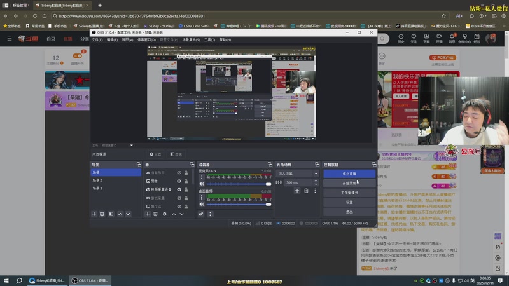The width and height of the screenshot is (509, 286).
Task: Toggle lock on 游戏采集 source
Action: 186,198
